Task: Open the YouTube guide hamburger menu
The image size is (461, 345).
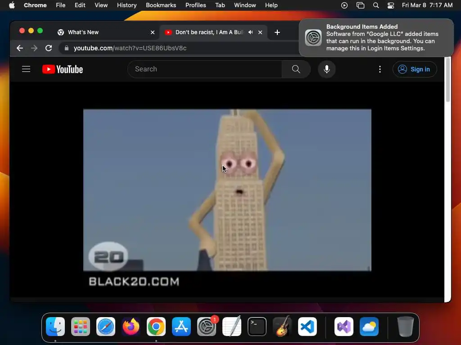Action: (x=26, y=69)
